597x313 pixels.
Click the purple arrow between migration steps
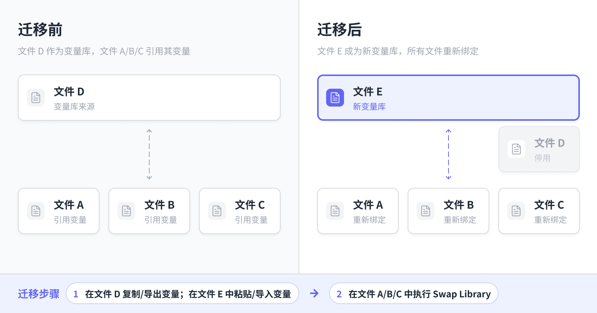click(x=314, y=293)
